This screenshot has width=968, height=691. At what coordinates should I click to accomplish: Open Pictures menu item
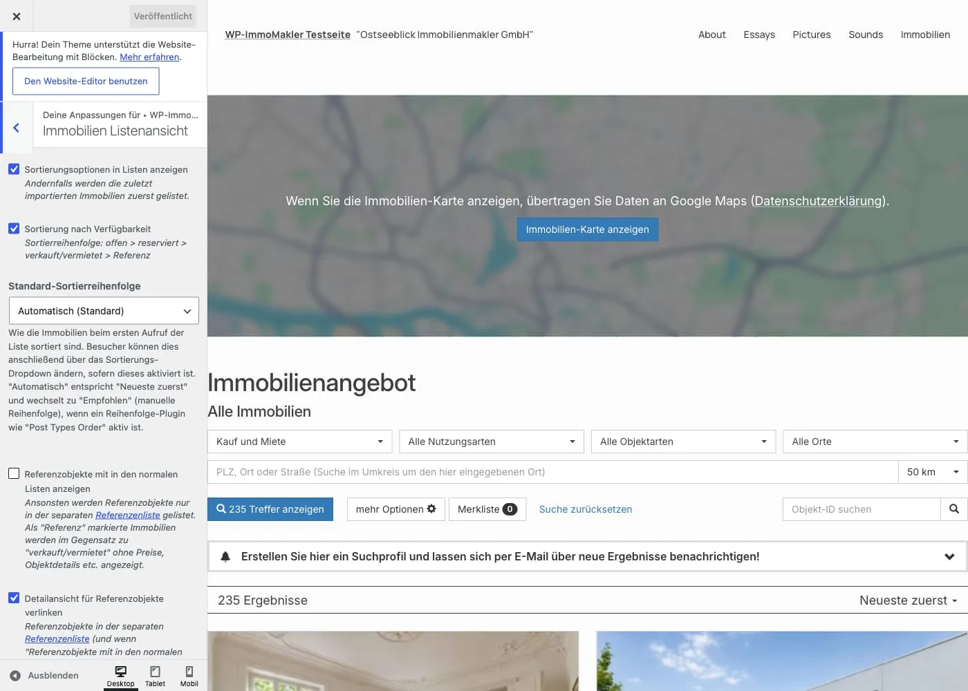point(812,35)
